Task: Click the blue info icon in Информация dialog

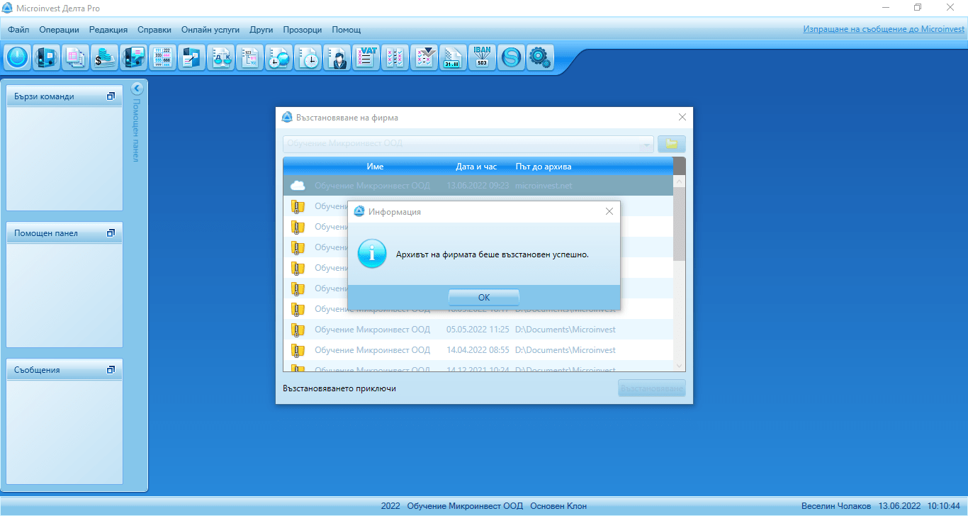Action: click(x=372, y=254)
